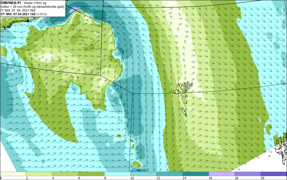Click the 'VT: Mið. 07.04.2021 16Z' valid time line
The width and height of the screenshot is (287, 180).
18,14
